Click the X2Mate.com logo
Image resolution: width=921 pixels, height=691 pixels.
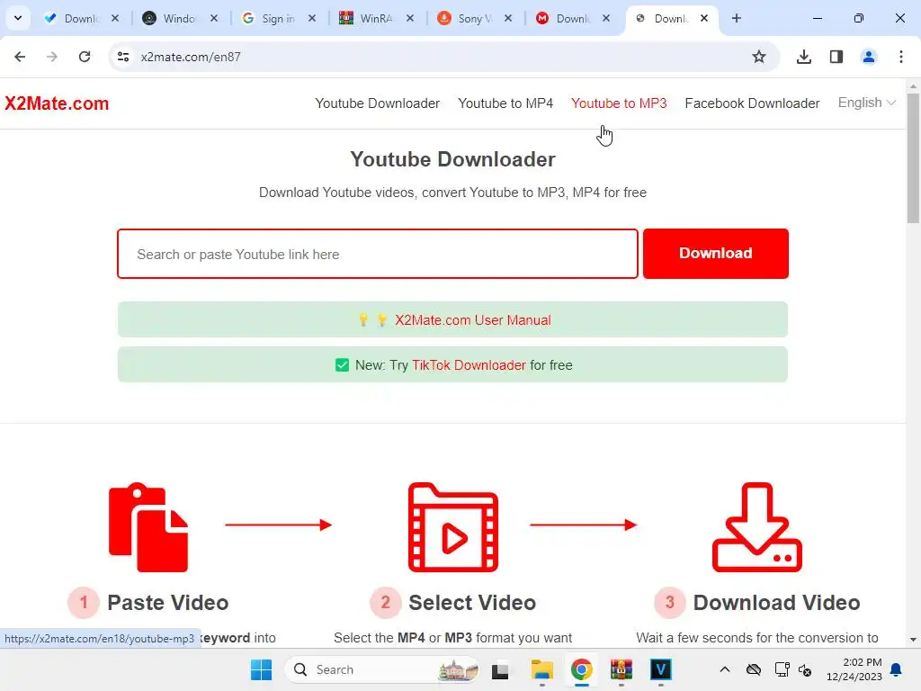coord(57,103)
